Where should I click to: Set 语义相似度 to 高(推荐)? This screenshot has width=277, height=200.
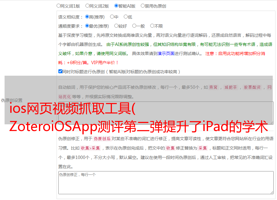[x=87, y=17]
